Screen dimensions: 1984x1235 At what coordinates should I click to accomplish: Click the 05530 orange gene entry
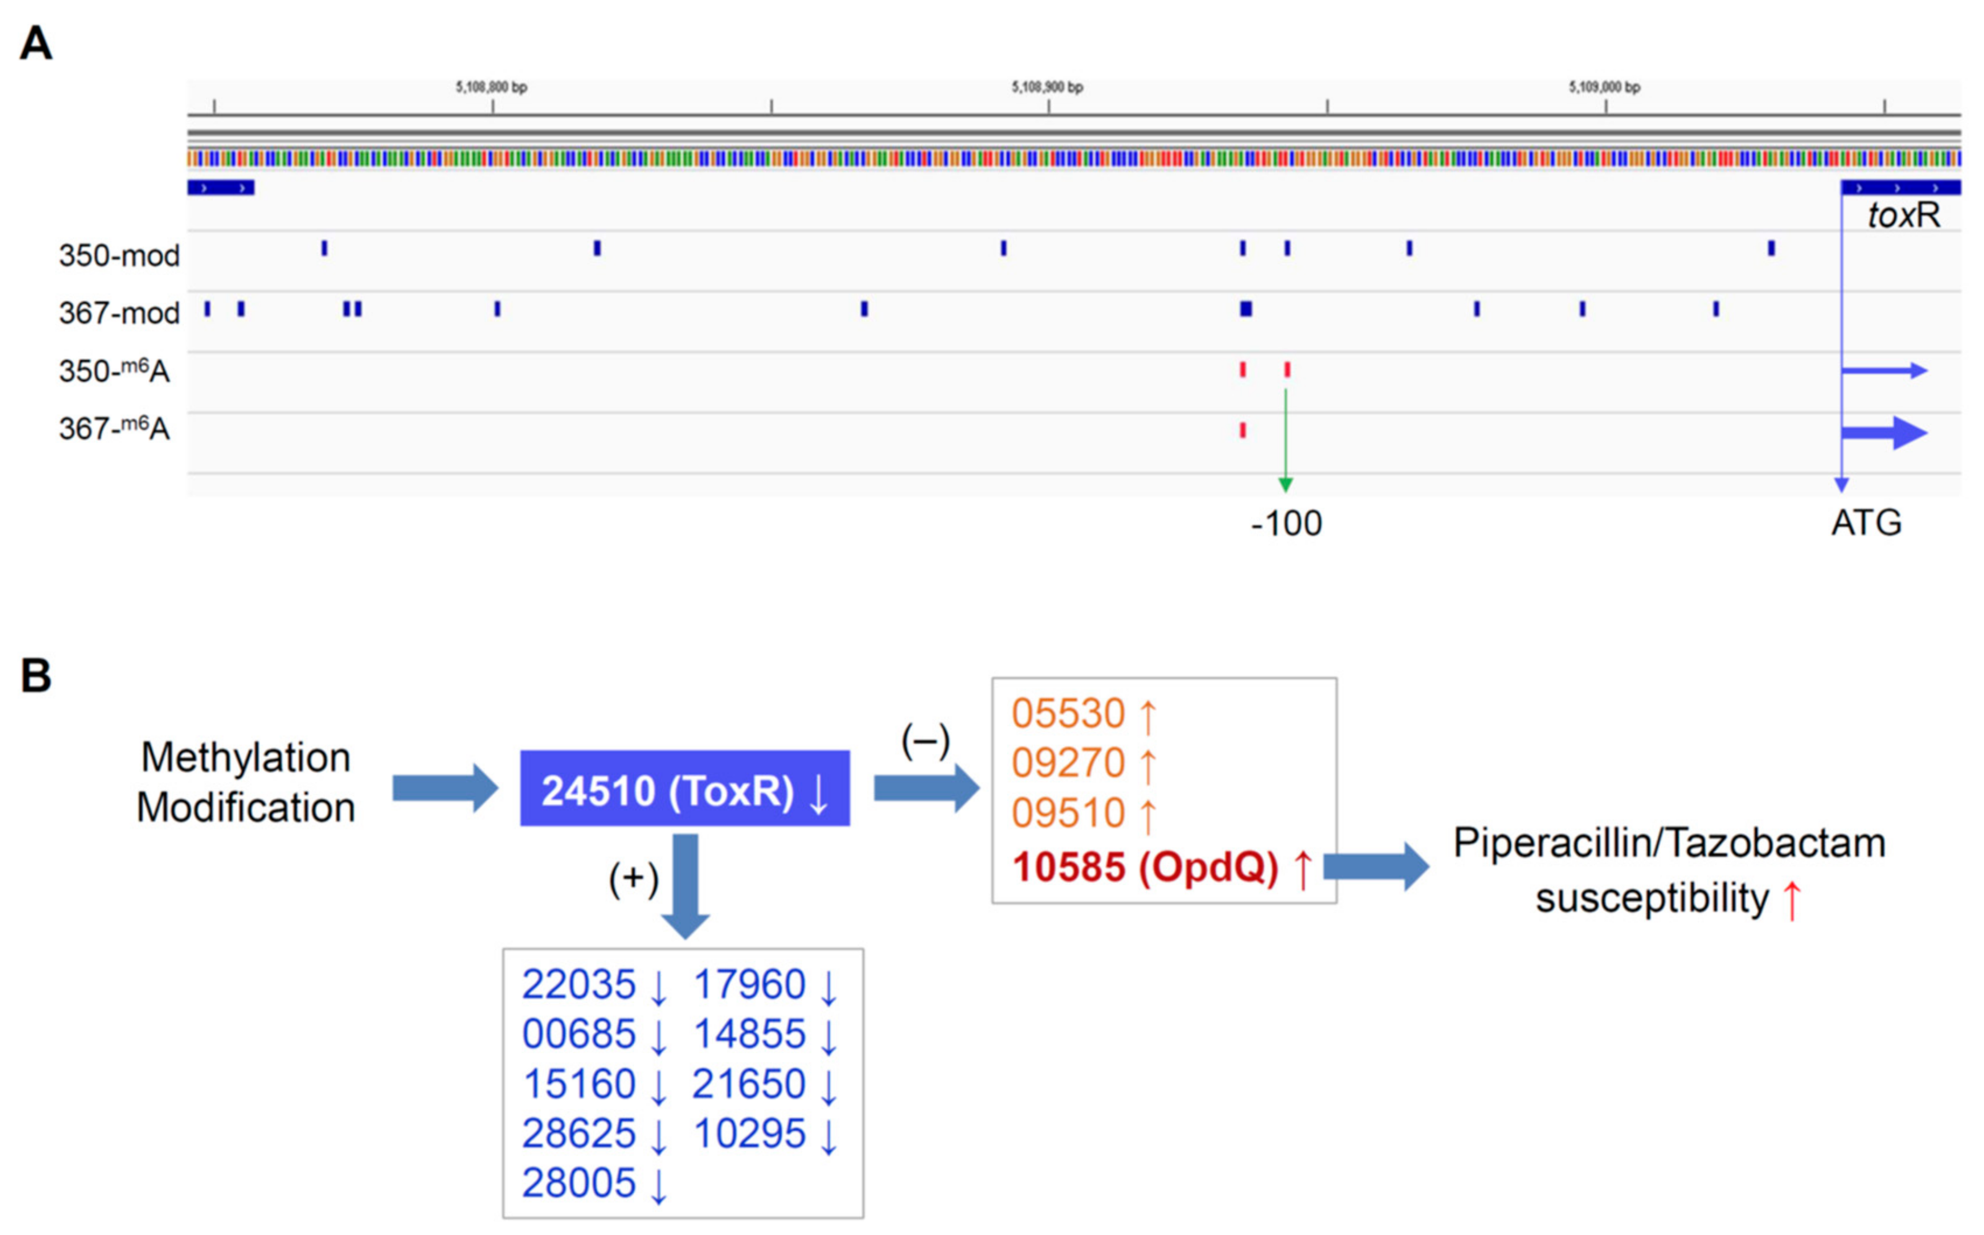(1068, 714)
